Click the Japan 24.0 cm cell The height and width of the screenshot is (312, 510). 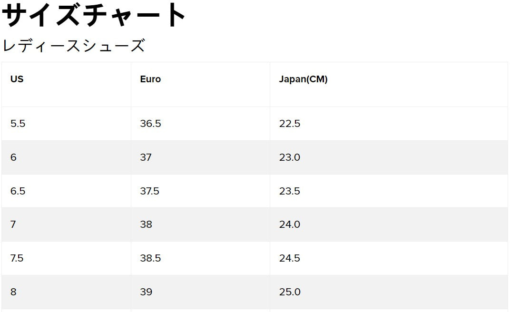(x=290, y=224)
